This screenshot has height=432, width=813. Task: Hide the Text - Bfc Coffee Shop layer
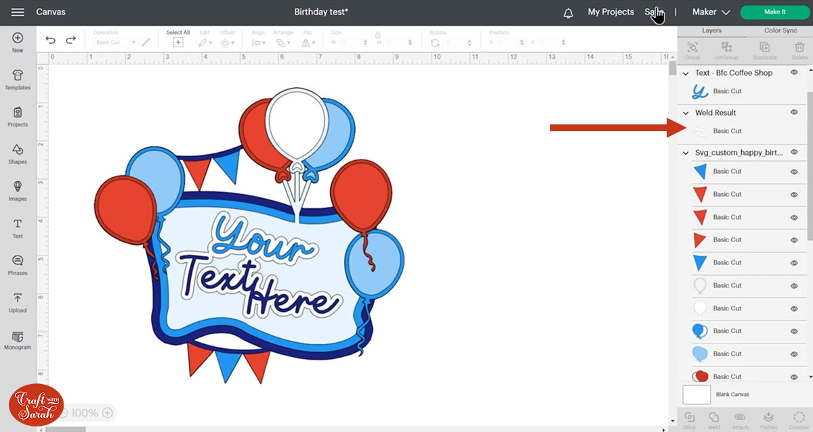pos(794,72)
